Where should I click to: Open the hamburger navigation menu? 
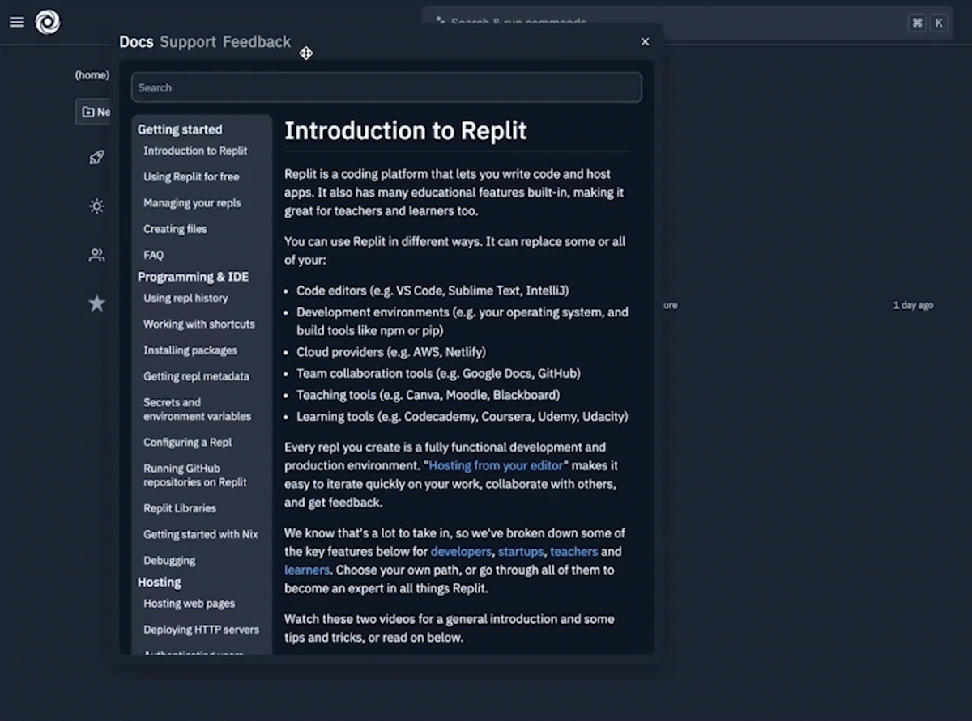pos(16,22)
